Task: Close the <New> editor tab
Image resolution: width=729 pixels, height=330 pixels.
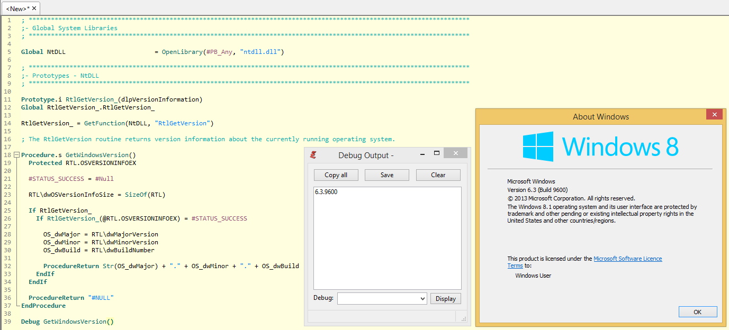Action: 34,8
